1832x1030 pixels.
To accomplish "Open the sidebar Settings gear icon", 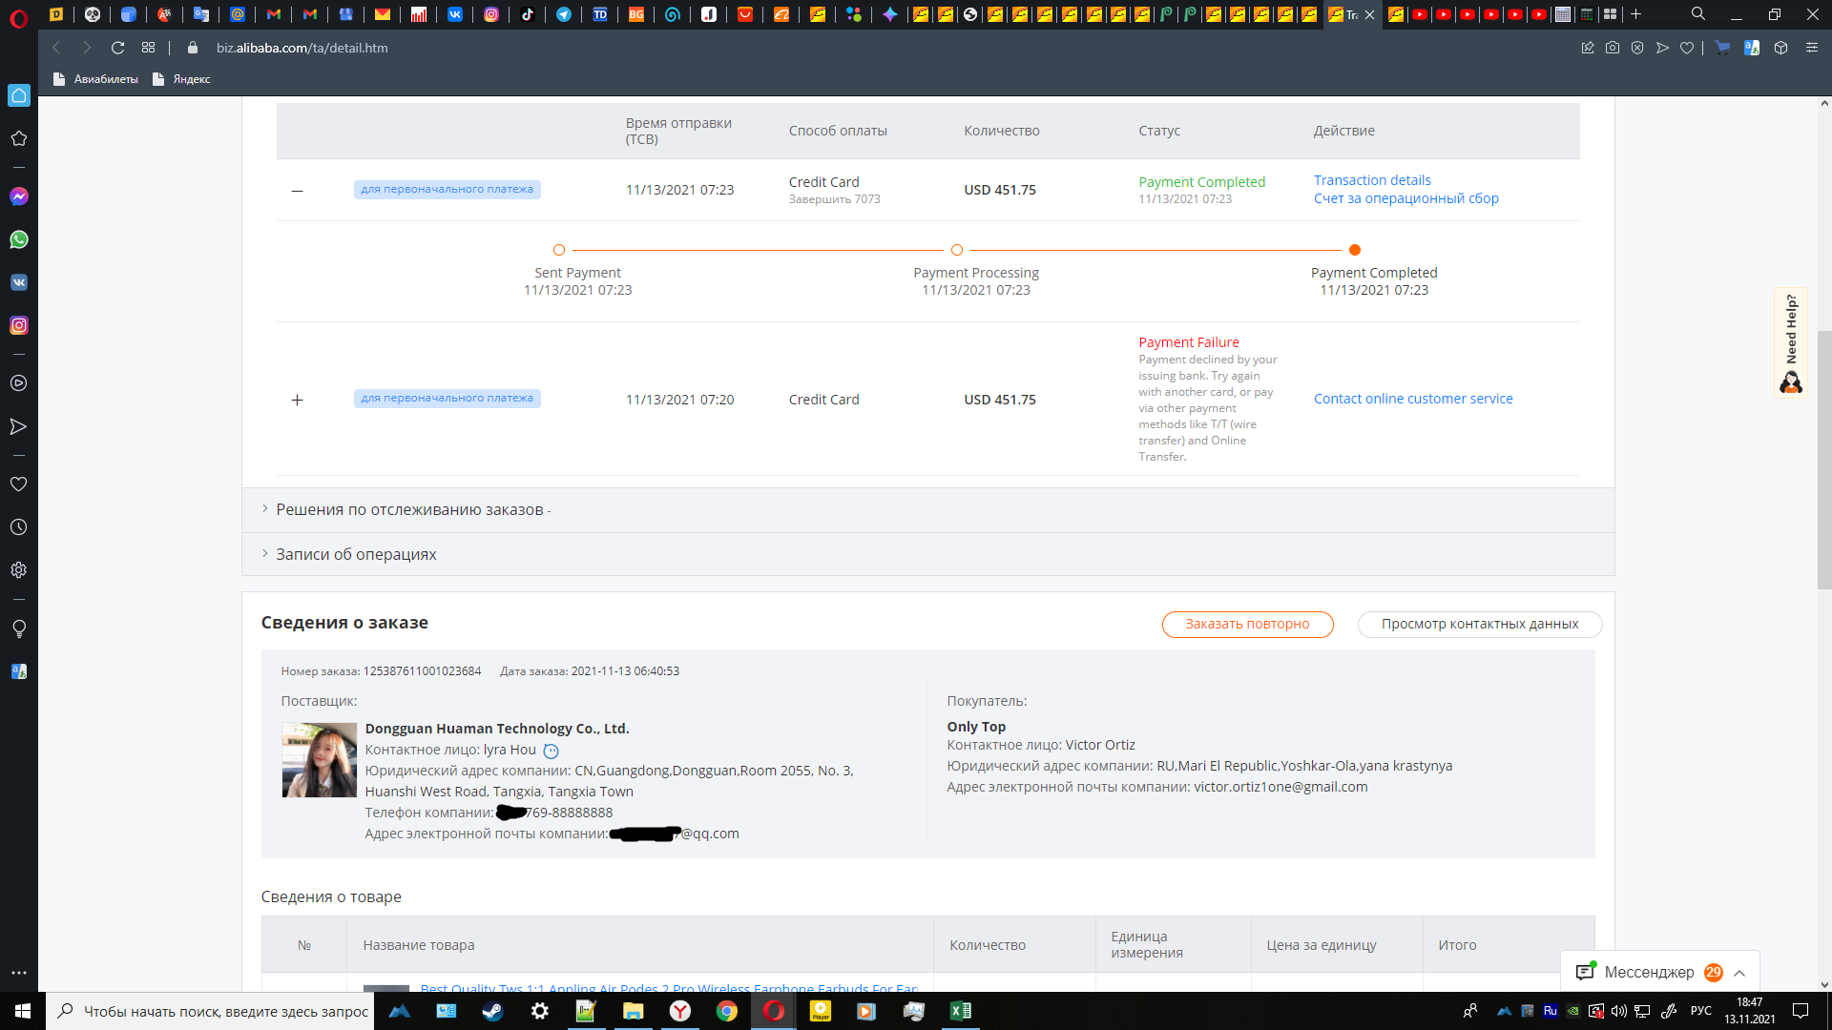I will [x=18, y=570].
